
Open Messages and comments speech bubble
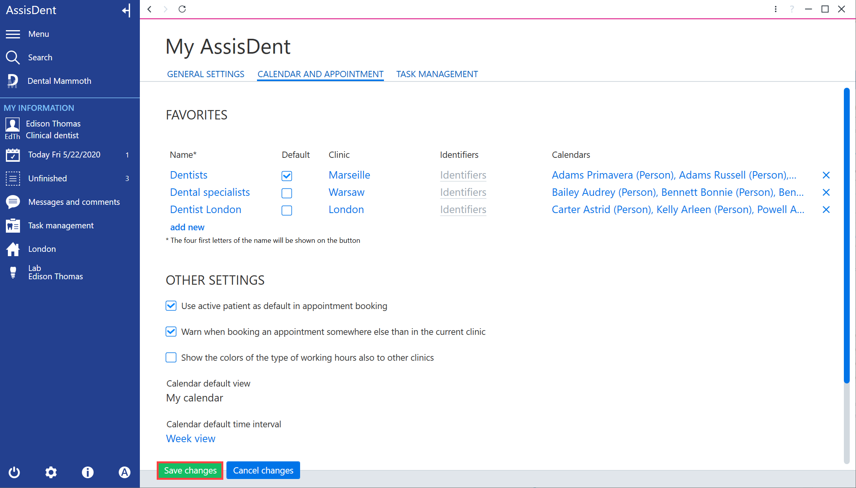click(13, 202)
